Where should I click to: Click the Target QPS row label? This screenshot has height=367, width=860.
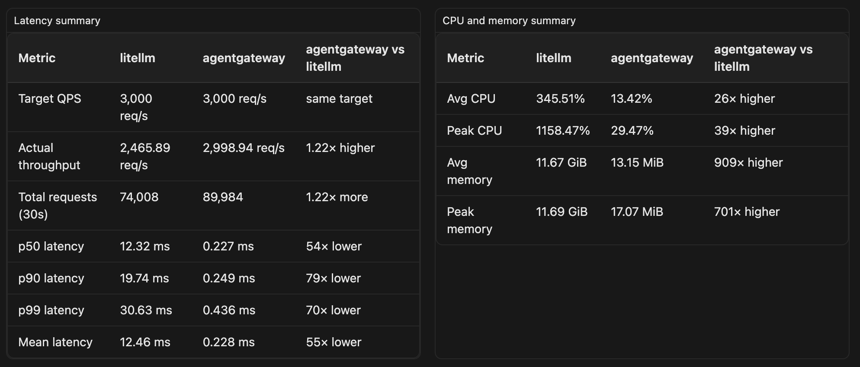(x=50, y=98)
